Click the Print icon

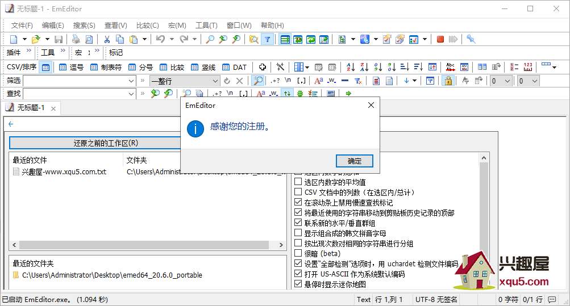[76, 39]
